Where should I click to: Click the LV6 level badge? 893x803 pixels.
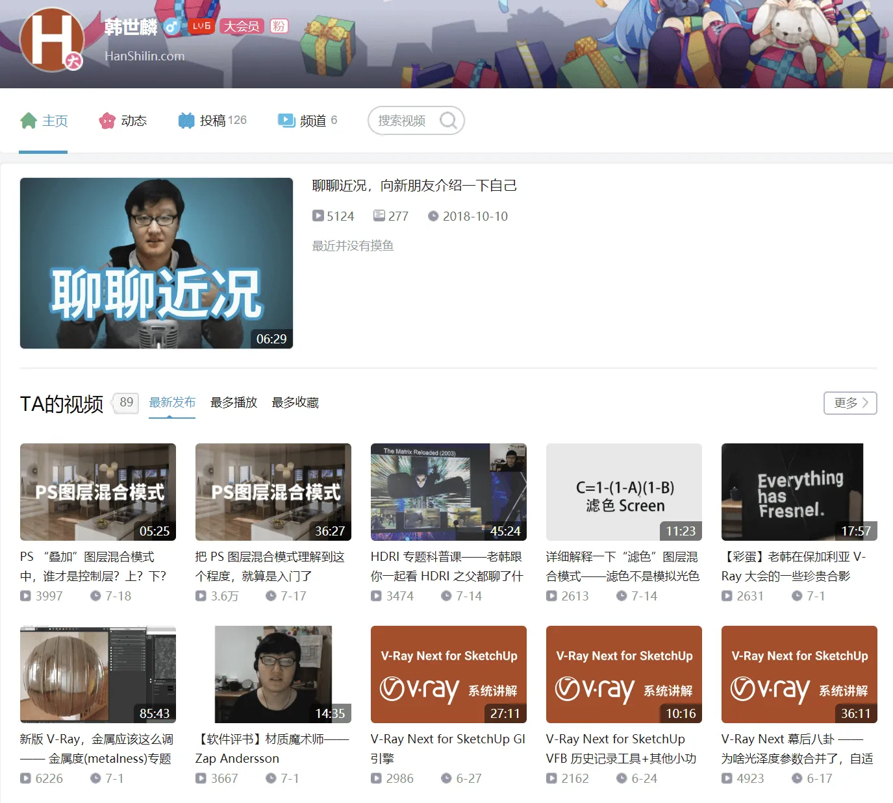[x=201, y=26]
